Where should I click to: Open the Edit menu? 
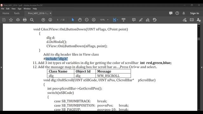click(x=8, y=9)
